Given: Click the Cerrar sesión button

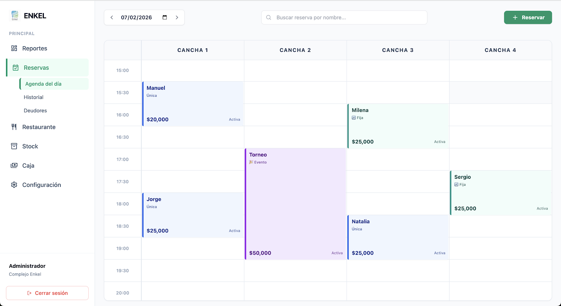Looking at the screenshot, I should [47, 293].
